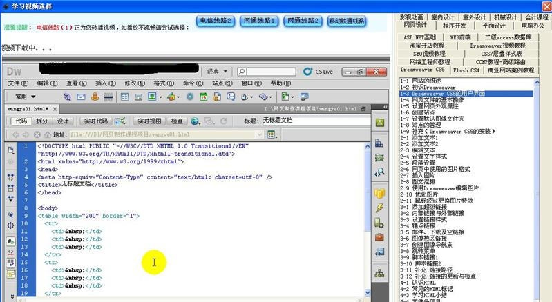
Task: Open the 文件(F) menu
Action: (18, 83)
